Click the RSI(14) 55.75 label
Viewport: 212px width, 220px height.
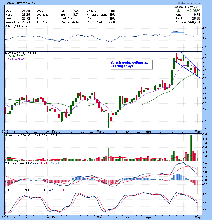point(19,26)
